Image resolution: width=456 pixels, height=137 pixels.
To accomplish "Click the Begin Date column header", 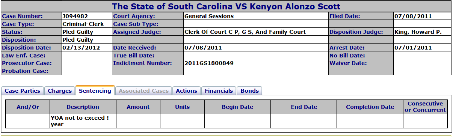I will (x=237, y=107).
